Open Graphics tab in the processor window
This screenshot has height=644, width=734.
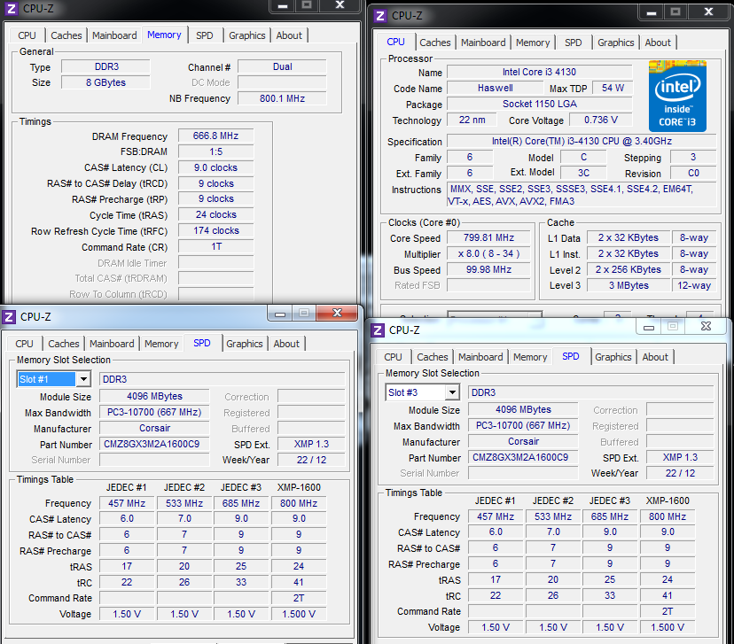click(x=616, y=43)
